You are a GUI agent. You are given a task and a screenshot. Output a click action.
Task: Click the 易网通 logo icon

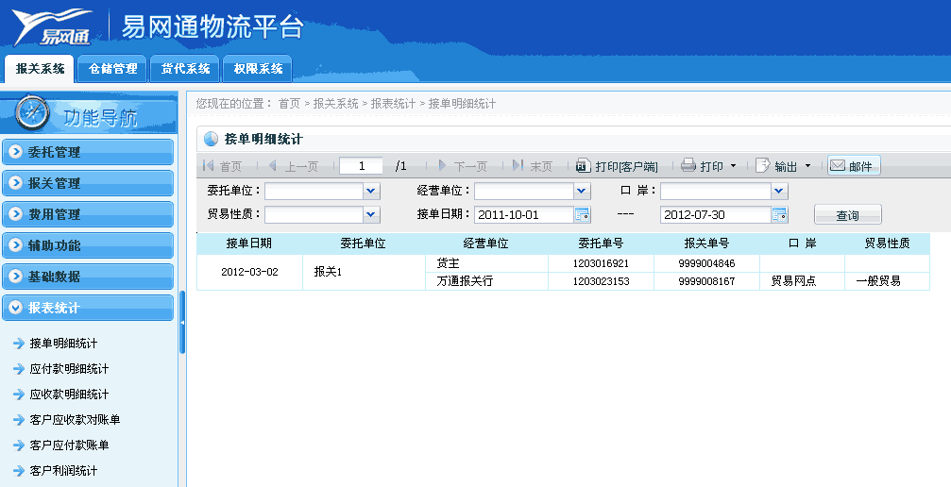pyautogui.click(x=52, y=26)
